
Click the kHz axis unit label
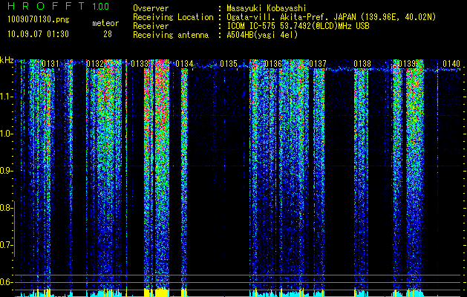coord(7,60)
